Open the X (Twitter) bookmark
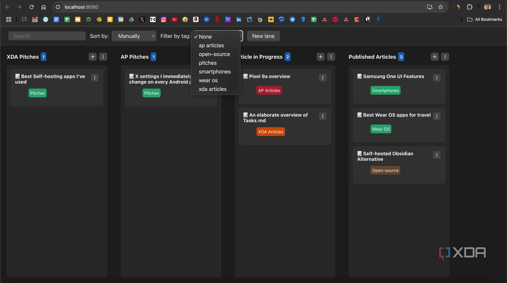This screenshot has width=507, height=283. click(x=142, y=20)
